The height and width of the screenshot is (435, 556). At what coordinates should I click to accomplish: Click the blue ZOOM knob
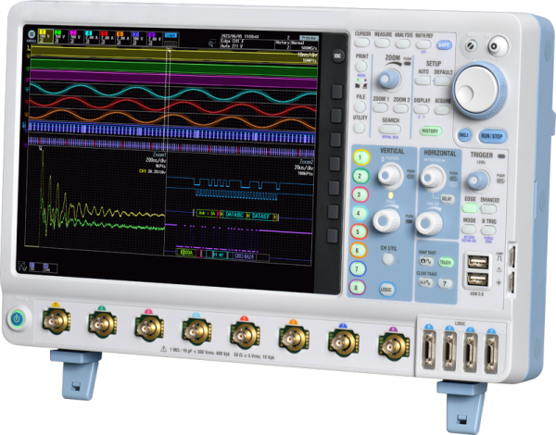point(389,79)
